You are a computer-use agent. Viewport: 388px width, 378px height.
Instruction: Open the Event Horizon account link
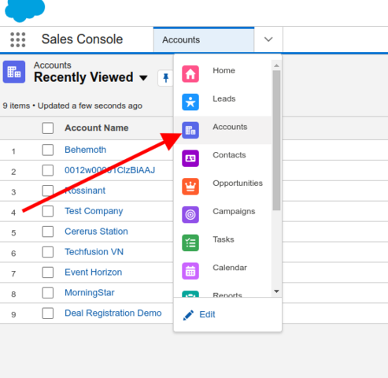tap(94, 272)
